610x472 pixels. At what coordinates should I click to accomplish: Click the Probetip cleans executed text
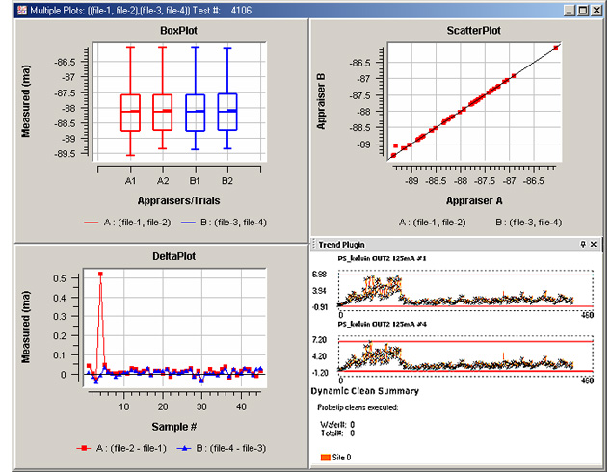(x=358, y=407)
